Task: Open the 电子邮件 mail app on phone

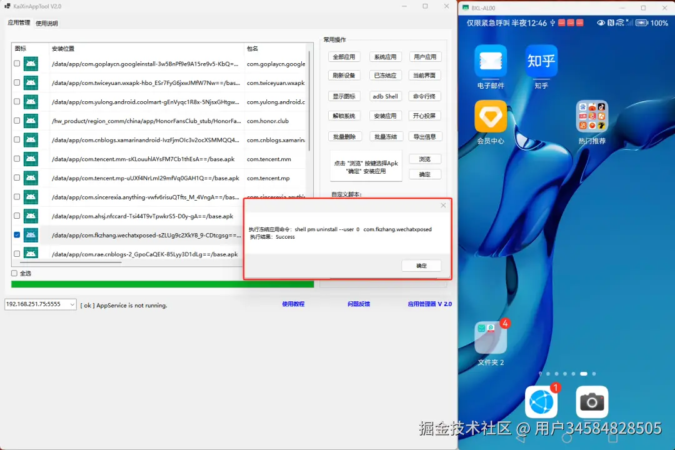Action: (491, 61)
